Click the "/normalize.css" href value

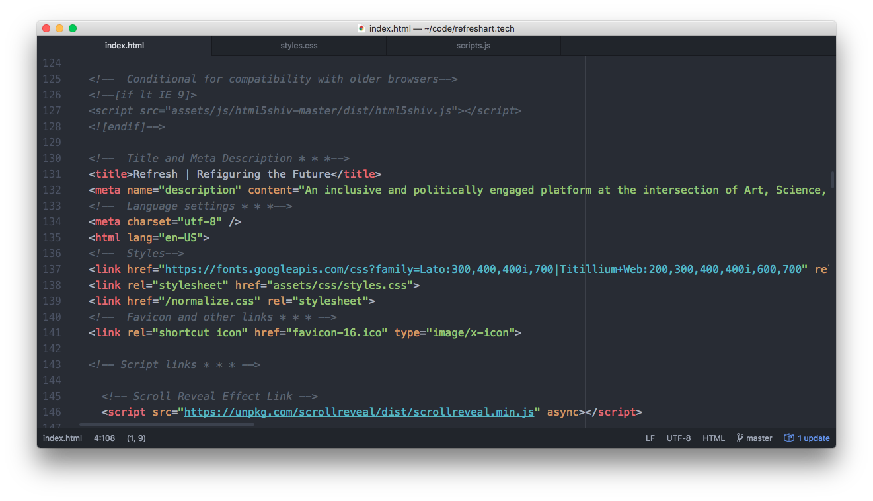point(209,301)
